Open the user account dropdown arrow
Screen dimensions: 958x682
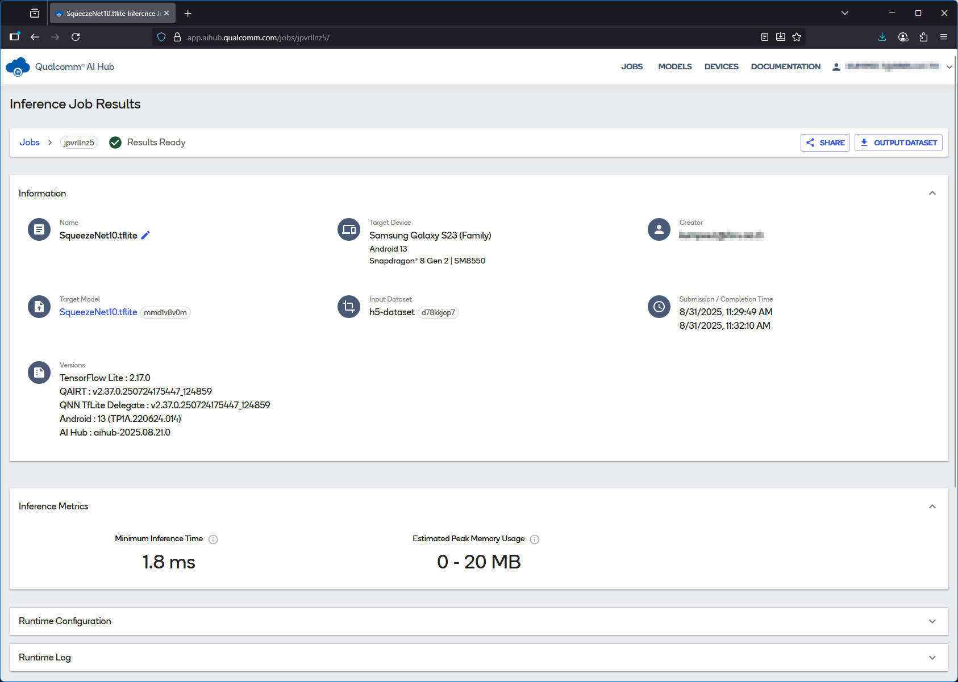949,67
